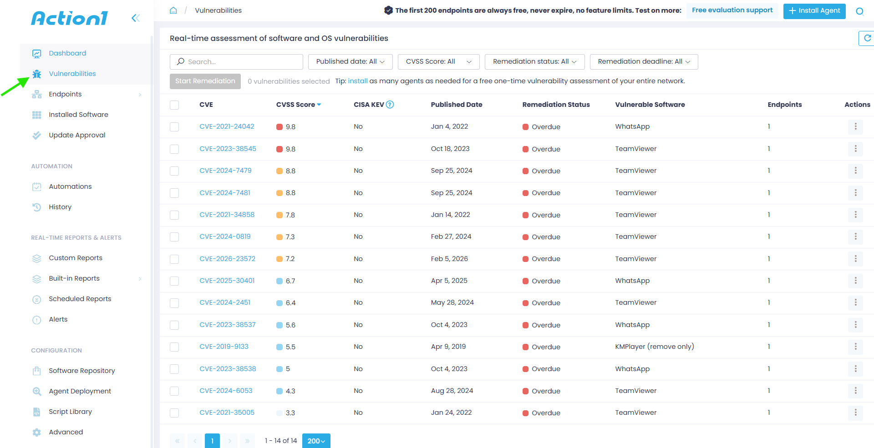Open actions menu for CVE-2019-9133

click(855, 347)
